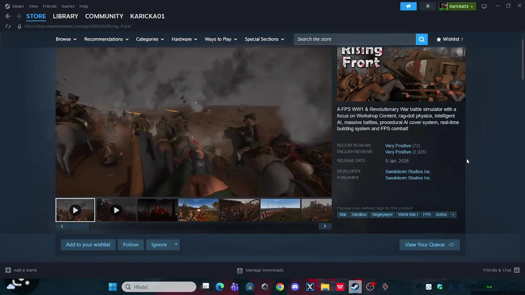Open Microsoft Teams from the taskbar
Viewport: 525px width, 295px height.
coord(235,287)
